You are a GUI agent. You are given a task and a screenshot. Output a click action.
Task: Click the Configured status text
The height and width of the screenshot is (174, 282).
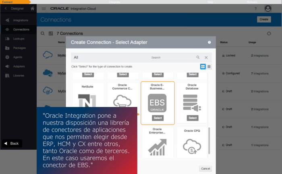233,74
